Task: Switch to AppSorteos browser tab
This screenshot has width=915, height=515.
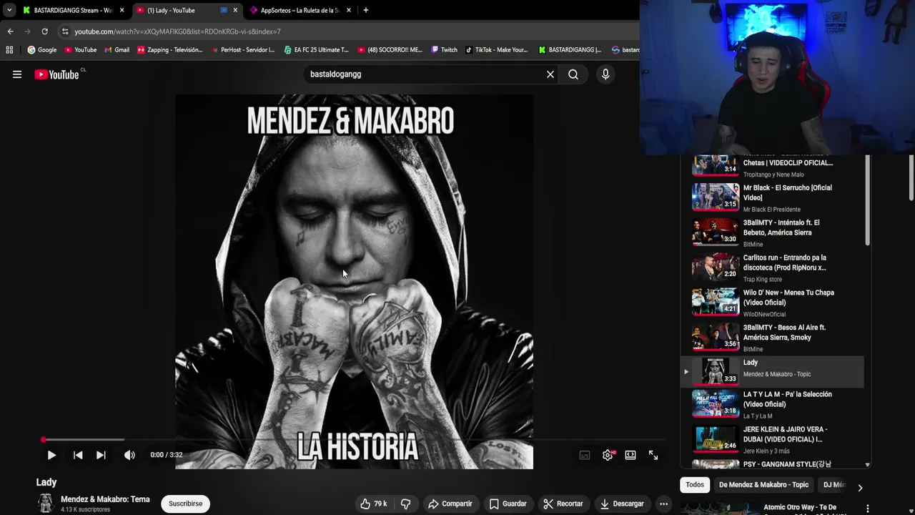Action: (300, 10)
